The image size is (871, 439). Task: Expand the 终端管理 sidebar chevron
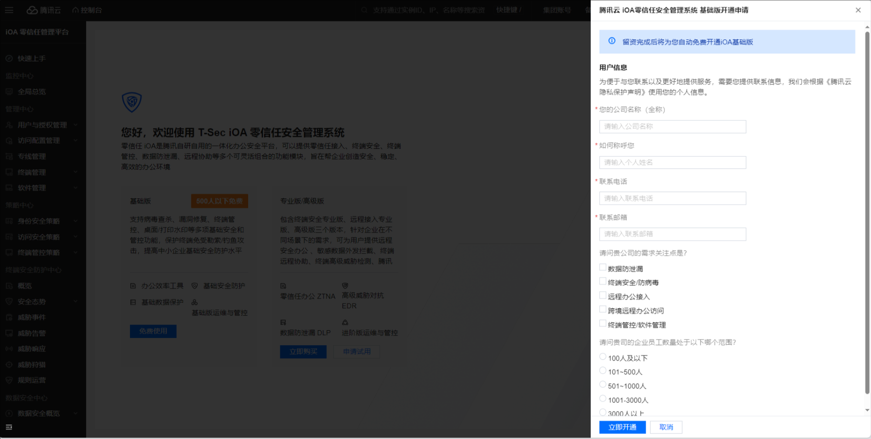[75, 172]
